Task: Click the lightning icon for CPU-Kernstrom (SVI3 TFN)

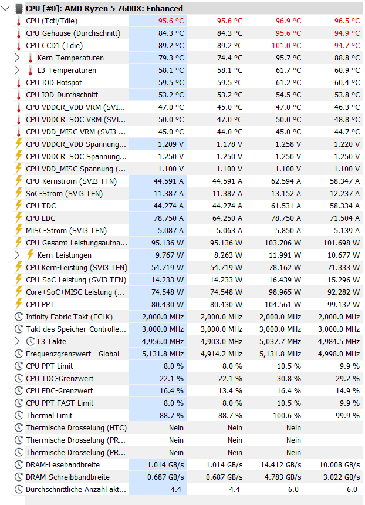Action: (x=19, y=181)
